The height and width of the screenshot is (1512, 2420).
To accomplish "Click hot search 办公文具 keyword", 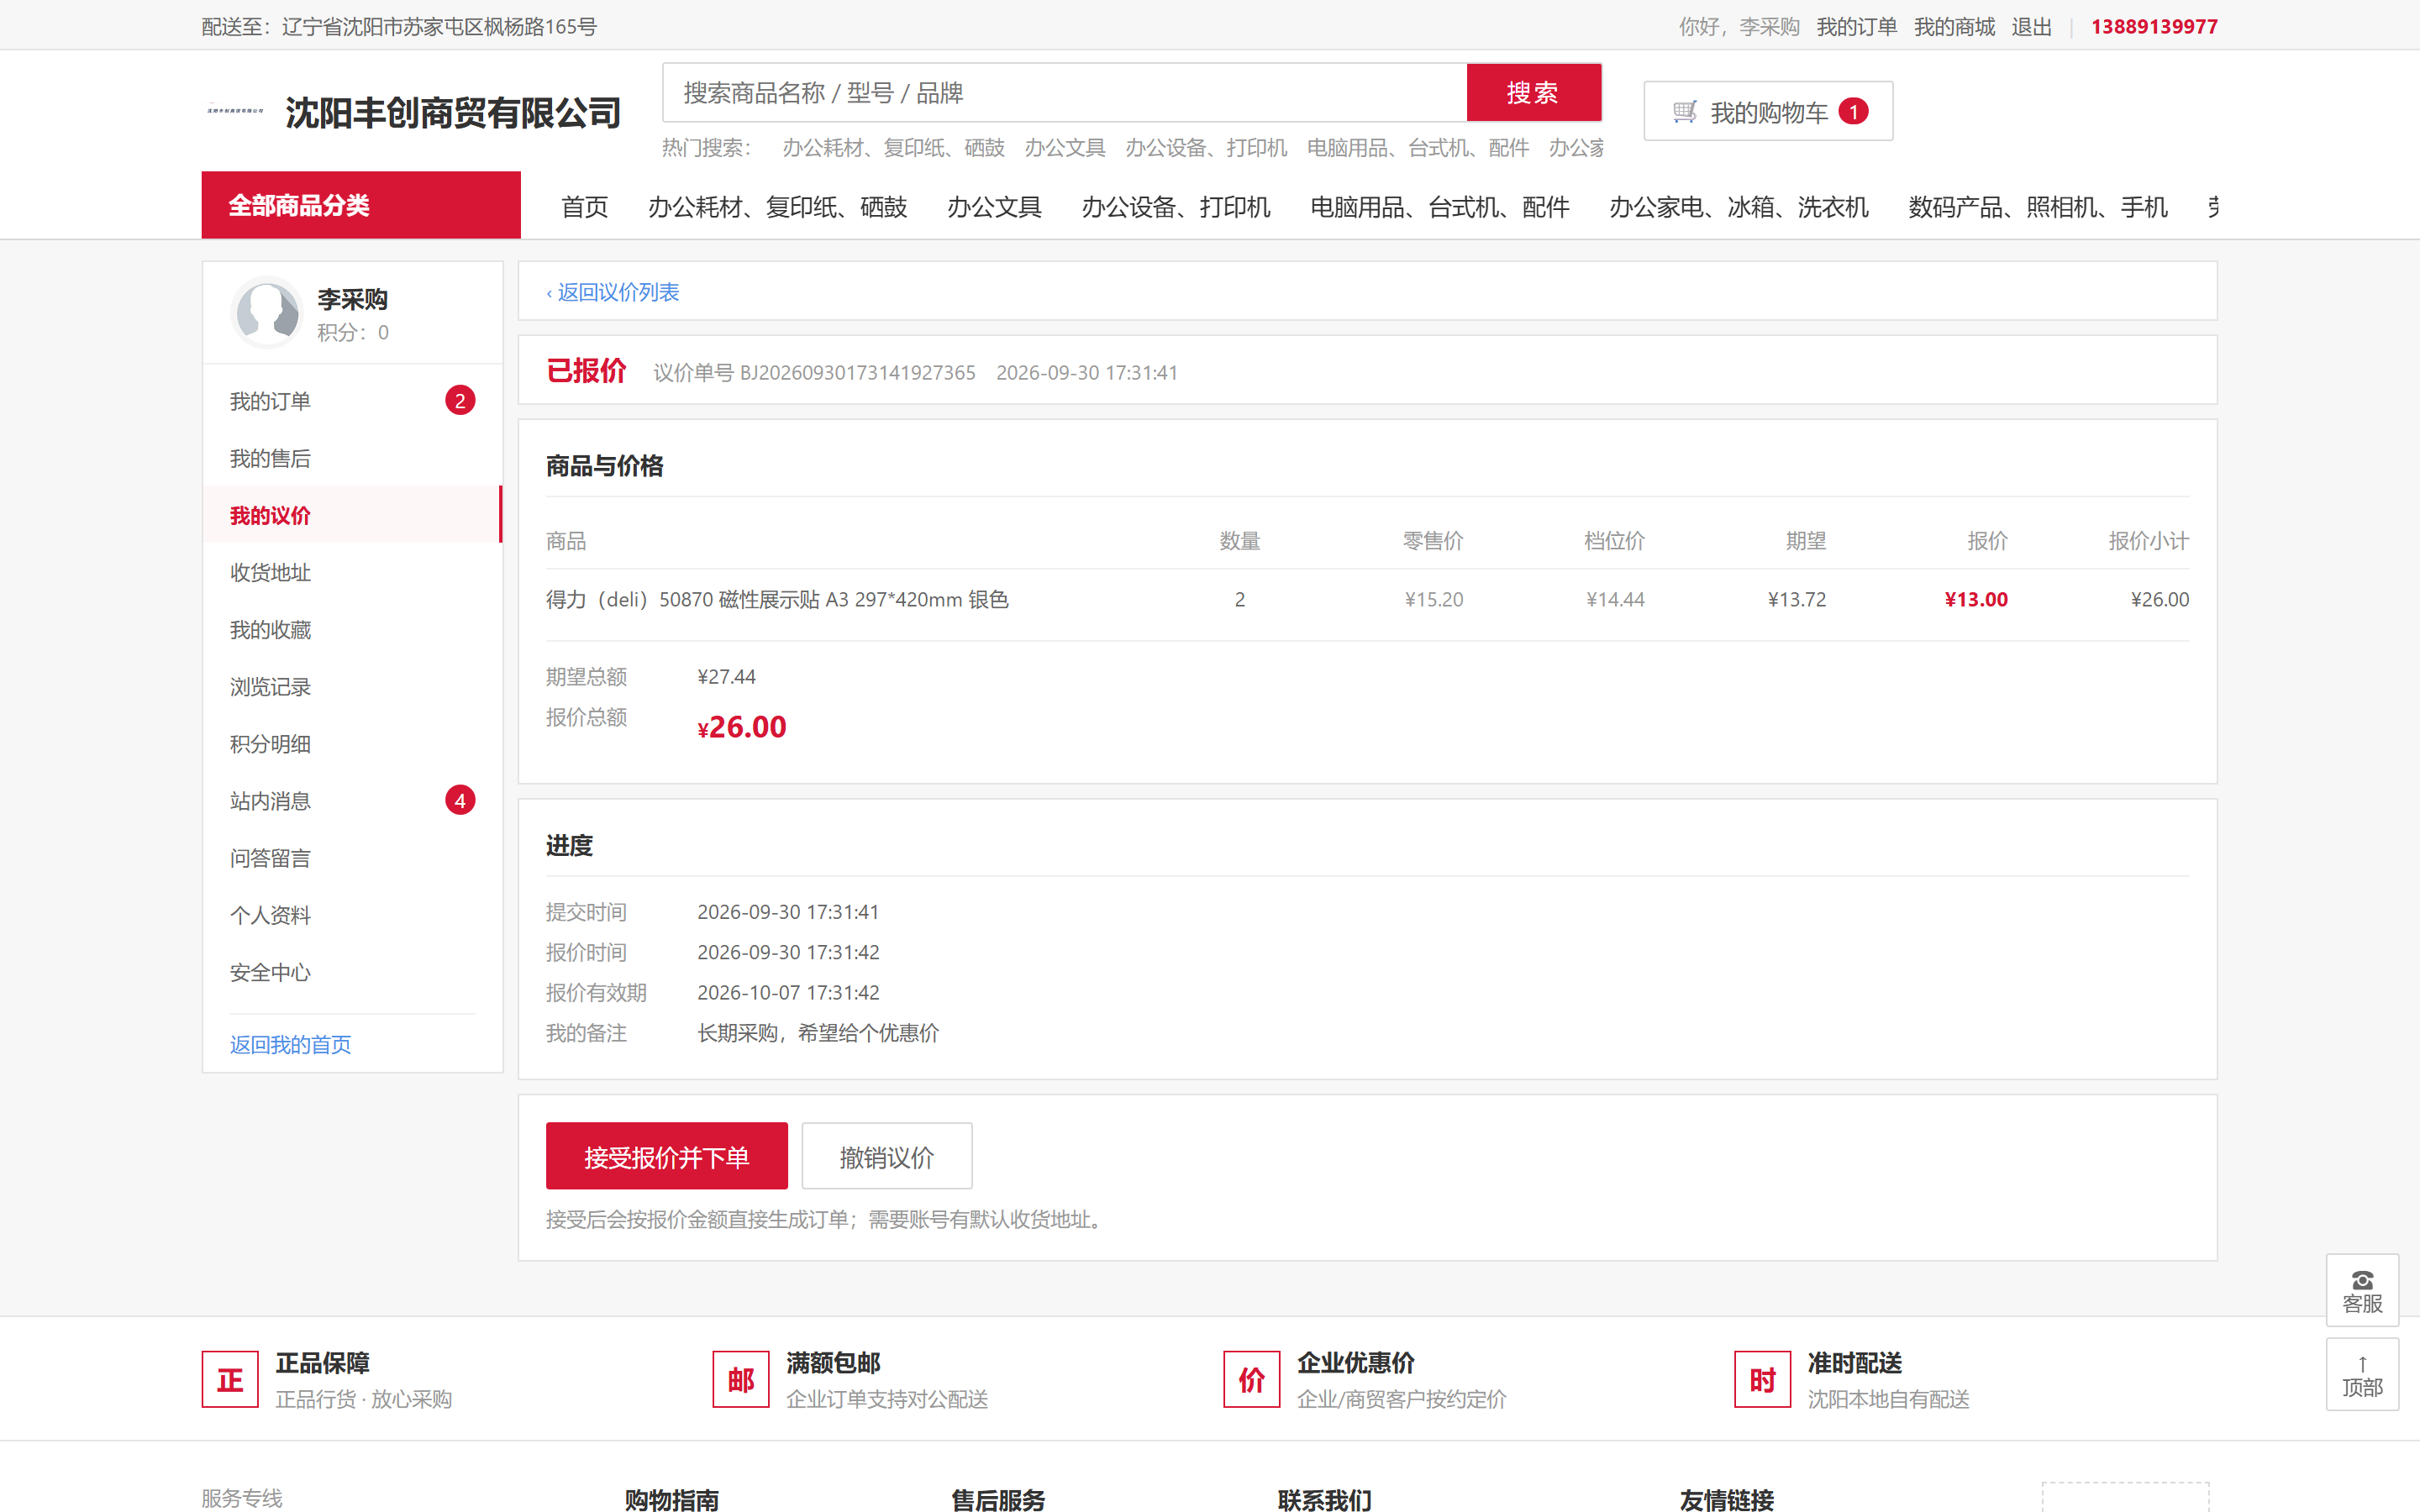I will (x=1065, y=148).
